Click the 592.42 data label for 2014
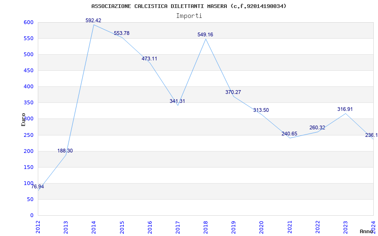Image resolution: width=378 pixels, height=236 pixels. [93, 20]
